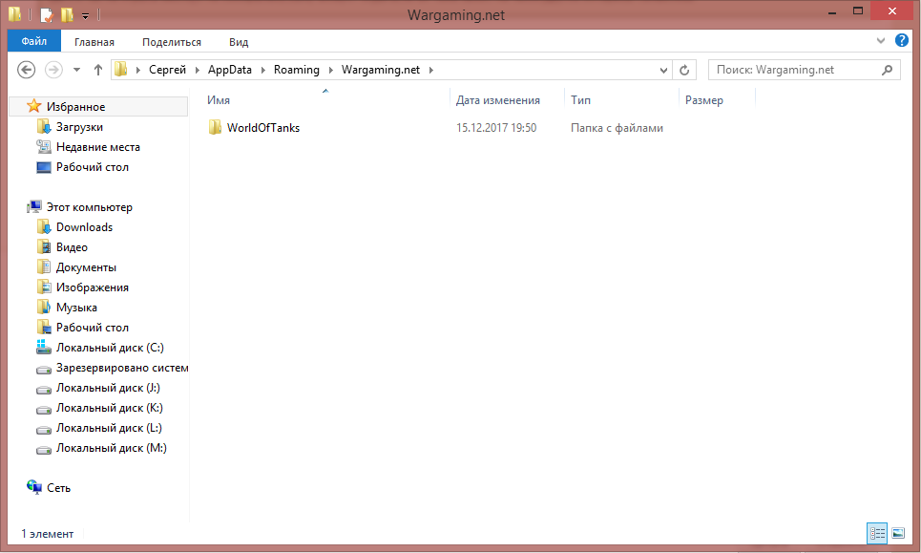Open Недавние места in sidebar
Image resolution: width=921 pixels, height=553 pixels.
click(98, 147)
